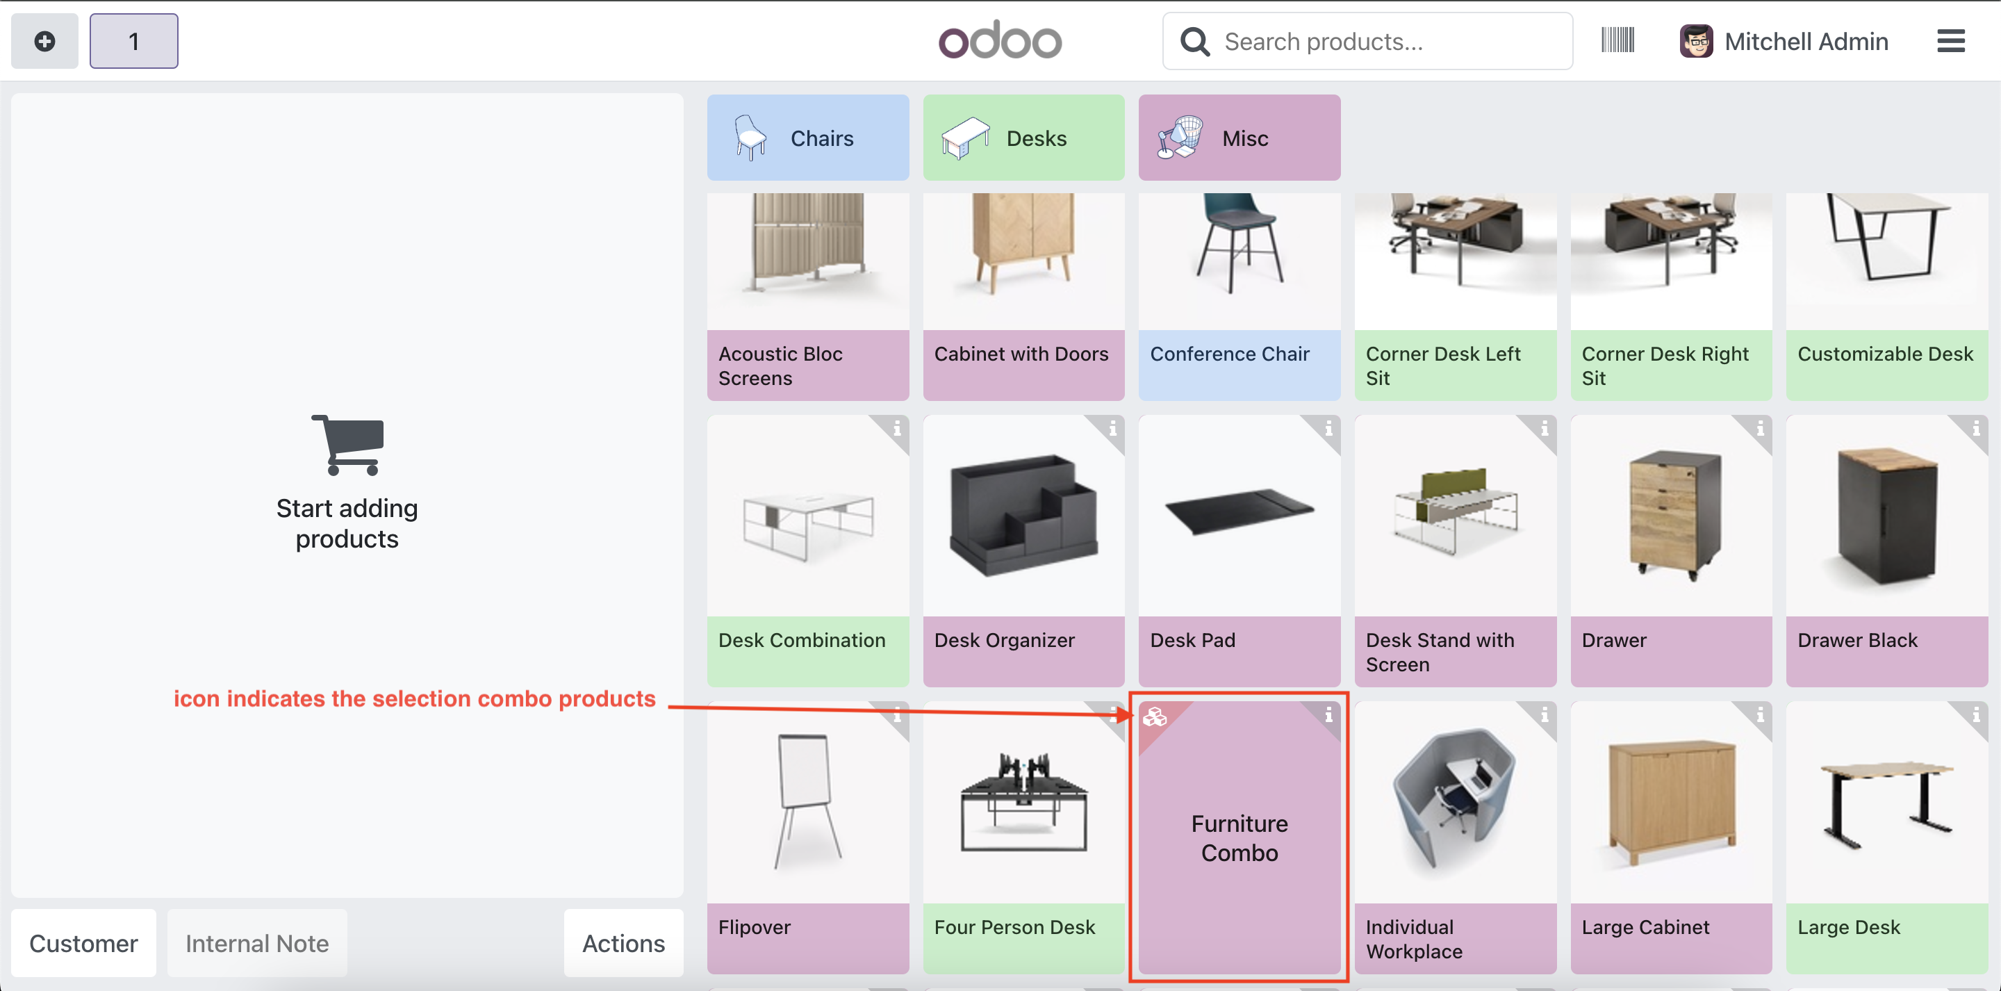The width and height of the screenshot is (2001, 991).
Task: Filter products by Chairs category
Action: 807,138
